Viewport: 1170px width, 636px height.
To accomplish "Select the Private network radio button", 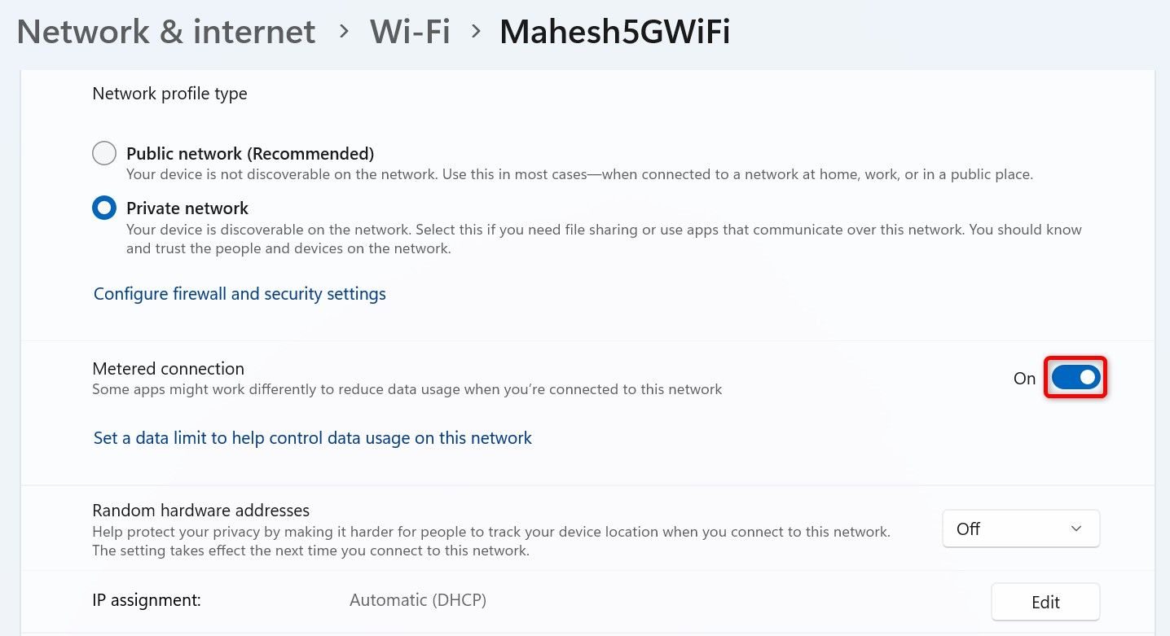I will coord(104,208).
